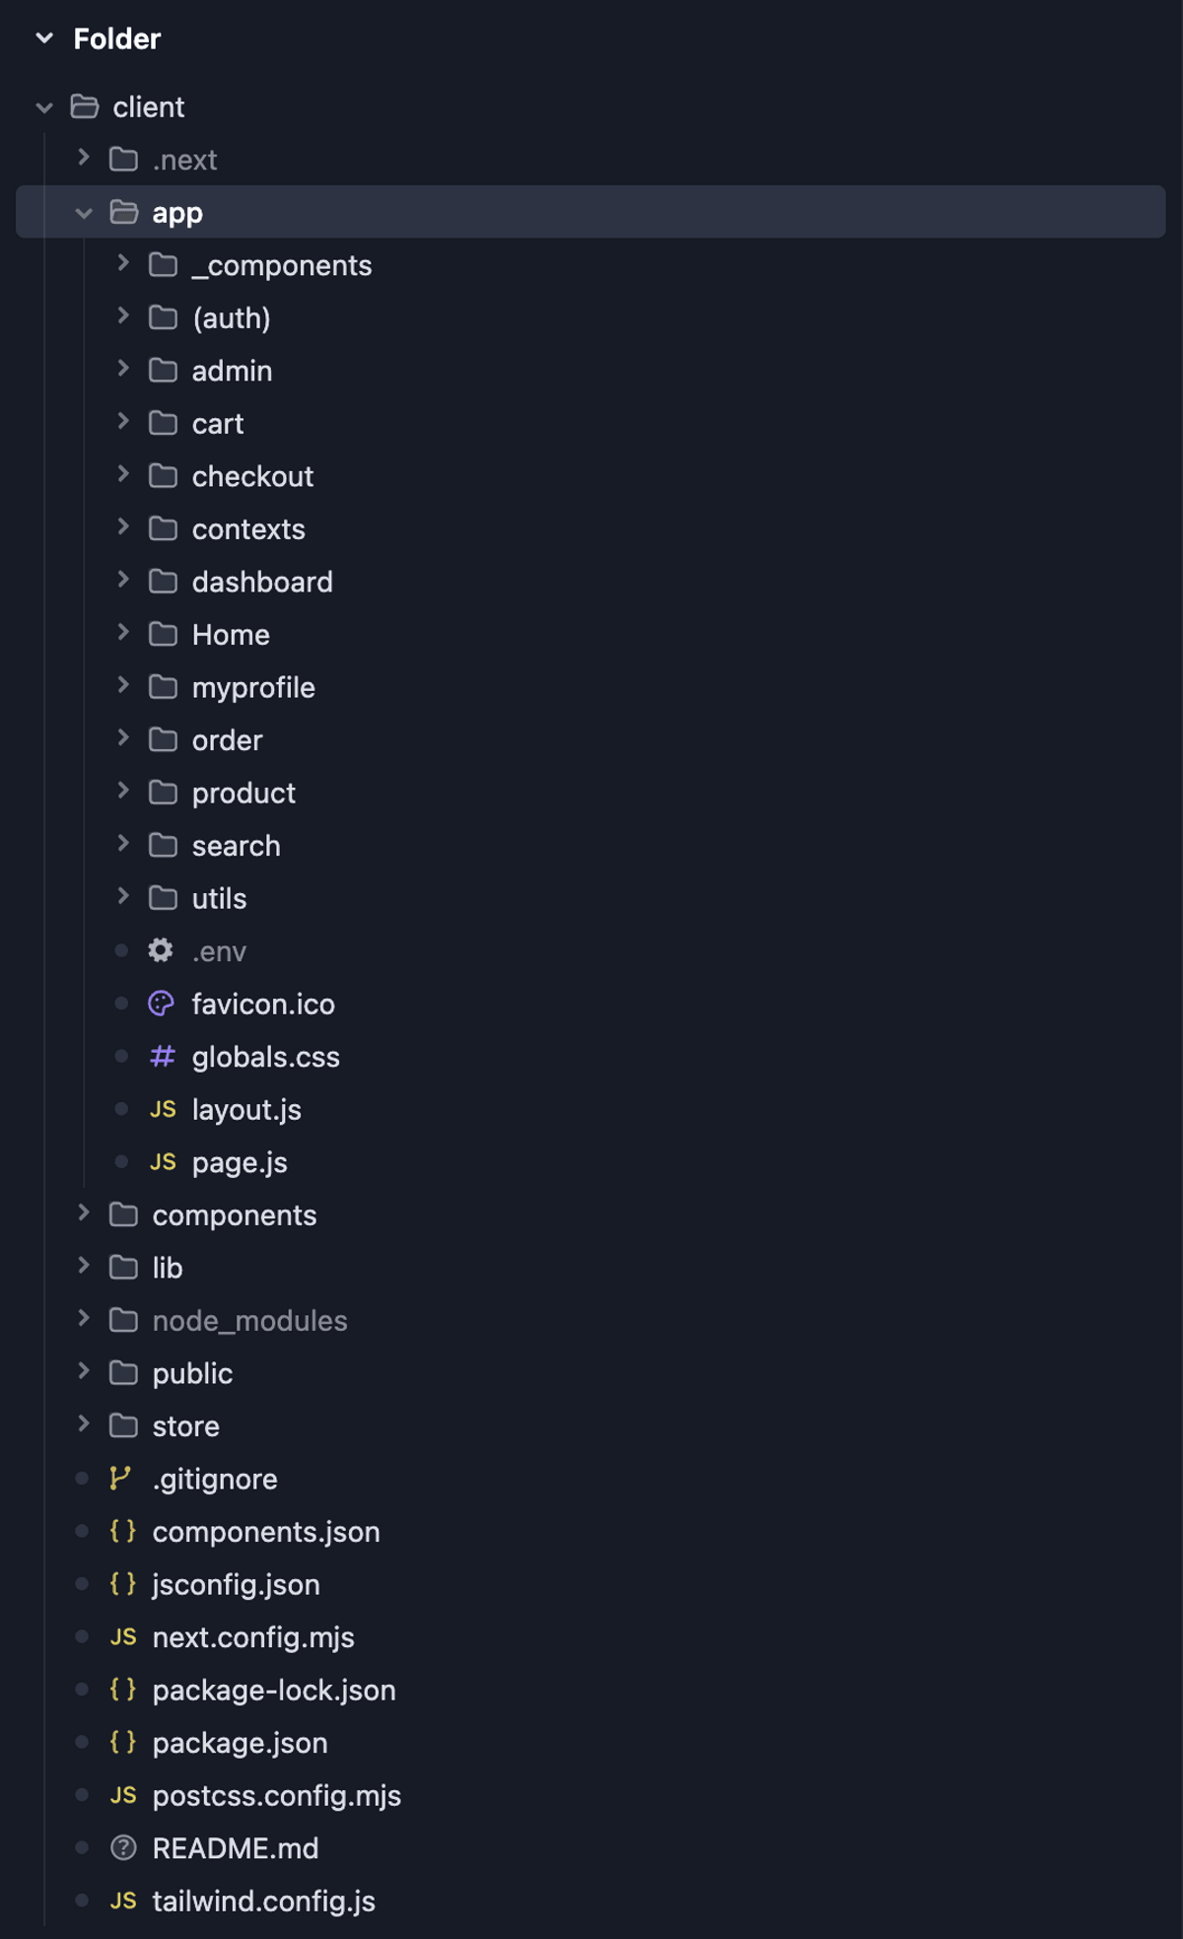Image resolution: width=1183 pixels, height=1939 pixels.
Task: Select the postcss.config.mjs file
Action: pyautogui.click(x=276, y=1796)
